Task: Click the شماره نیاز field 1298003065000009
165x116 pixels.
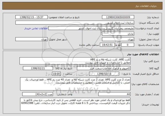Action: click(118, 17)
